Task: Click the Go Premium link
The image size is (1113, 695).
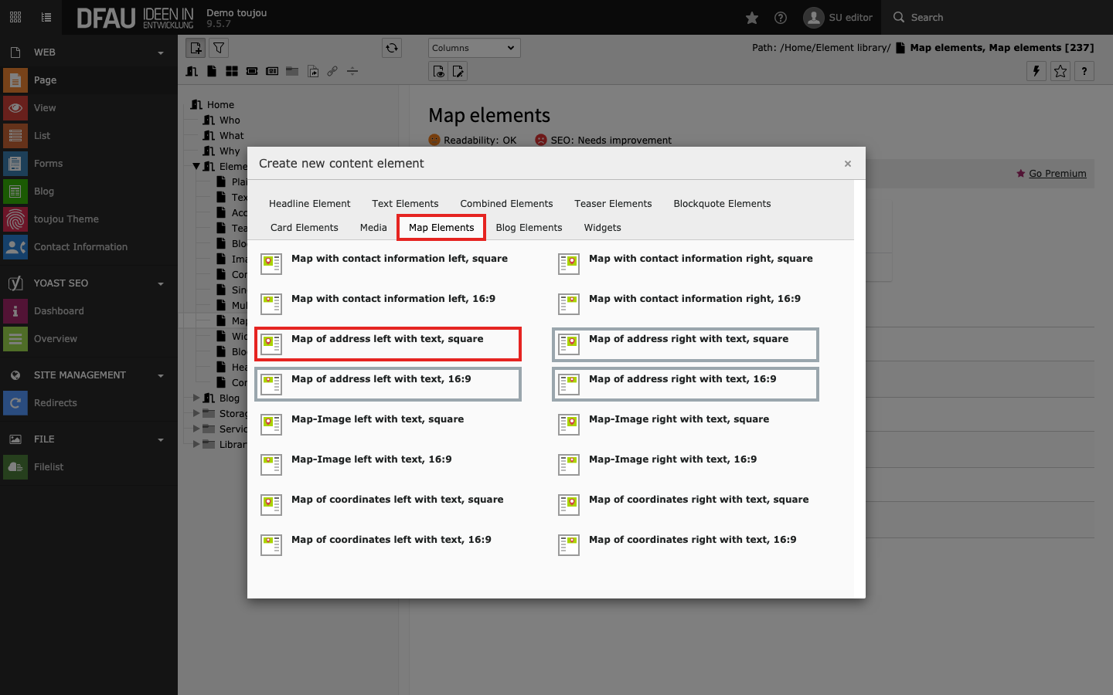Action: point(1057,174)
